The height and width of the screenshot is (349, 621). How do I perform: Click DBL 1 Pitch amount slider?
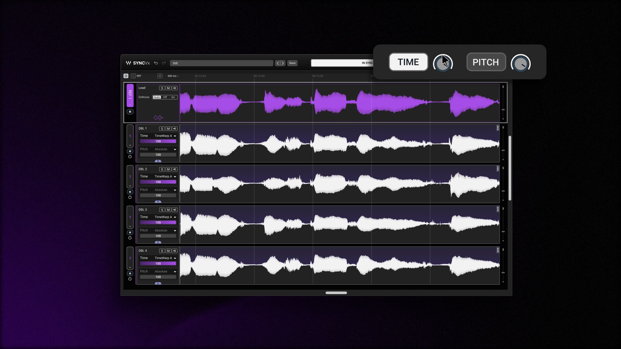pyautogui.click(x=158, y=155)
